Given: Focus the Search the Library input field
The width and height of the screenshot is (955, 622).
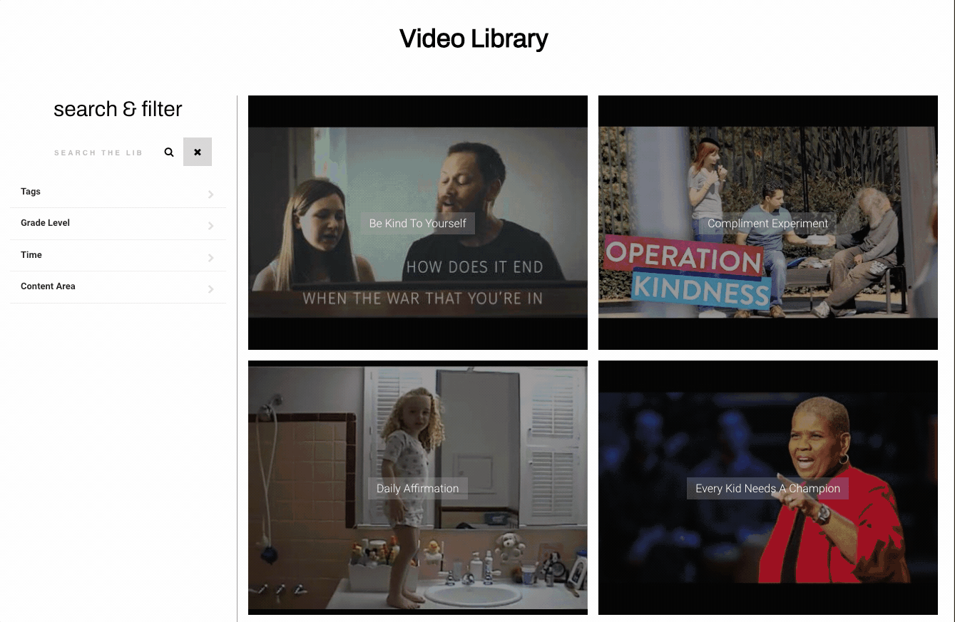Looking at the screenshot, I should tap(100, 152).
